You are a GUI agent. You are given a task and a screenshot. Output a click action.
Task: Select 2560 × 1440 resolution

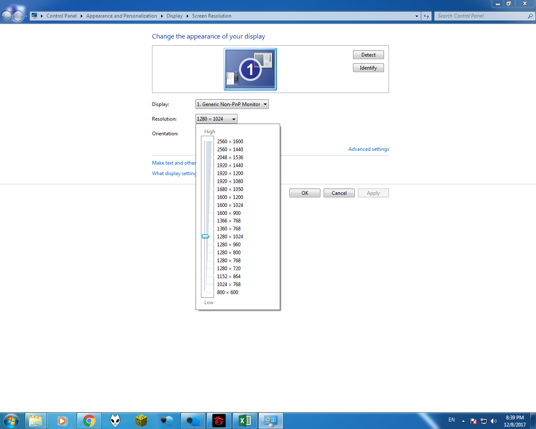point(230,150)
